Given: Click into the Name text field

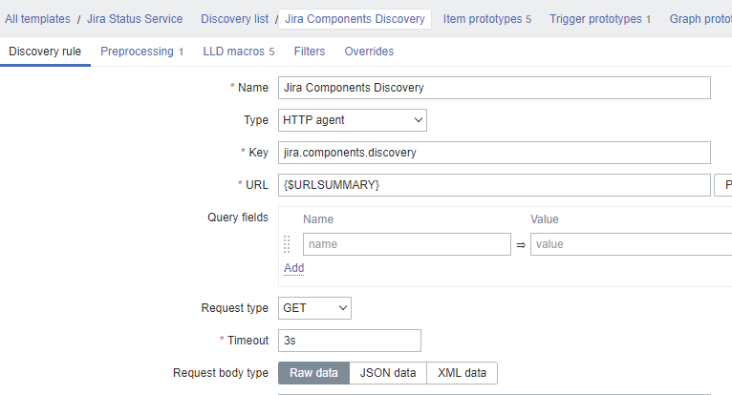Looking at the screenshot, I should (494, 88).
